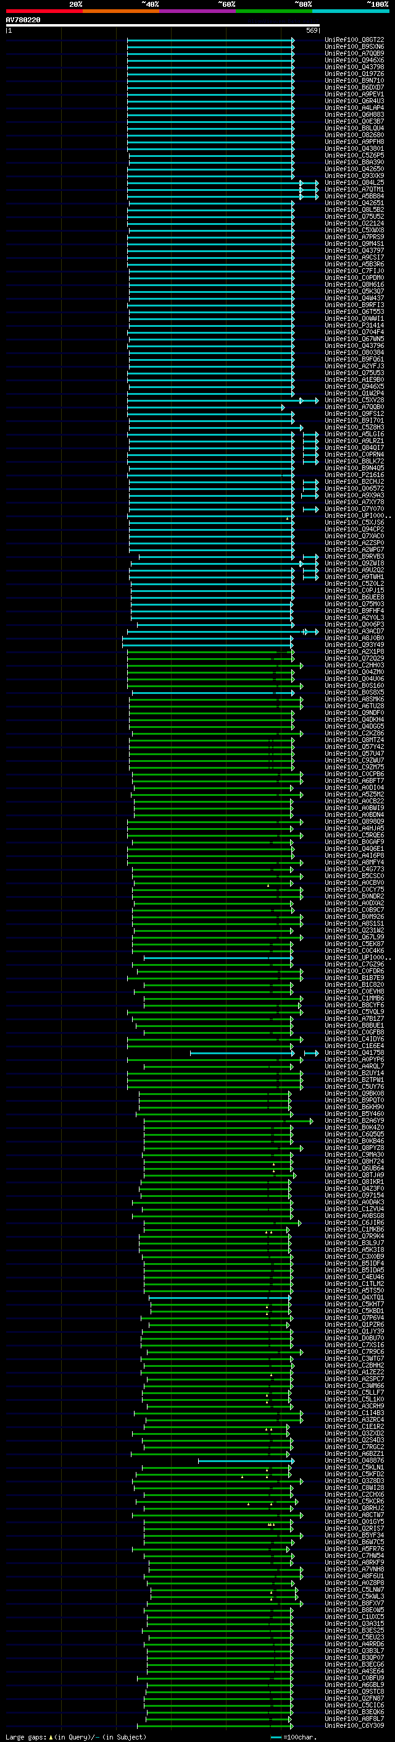Screen dimensions: 395x1742
Task: Open UniRef100_Q94CP2 entry
Action: [x=354, y=530]
